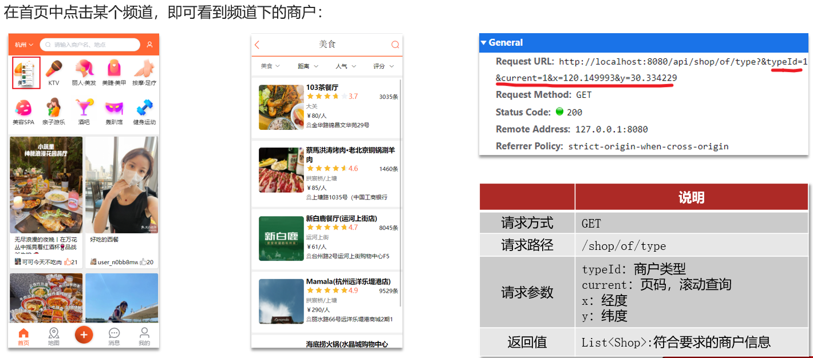Click the 说明 table header
813x358 pixels.
coord(692,197)
